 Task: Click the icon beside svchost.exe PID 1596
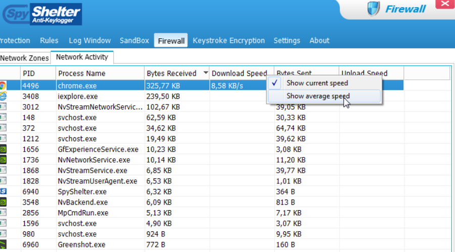click(3, 223)
